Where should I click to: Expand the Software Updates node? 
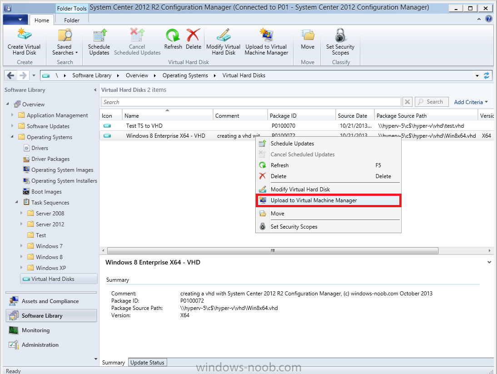click(x=12, y=126)
